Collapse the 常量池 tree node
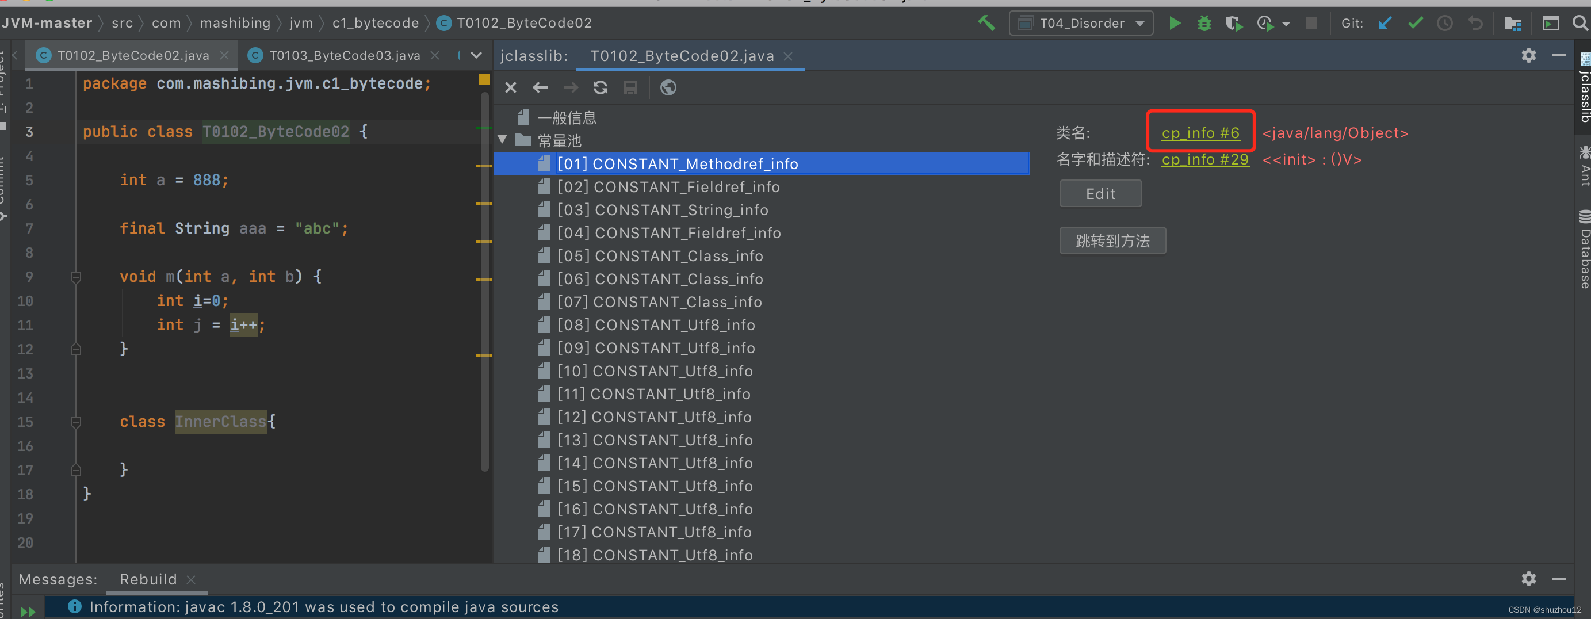Screen dimensions: 1591x619 click(502, 140)
